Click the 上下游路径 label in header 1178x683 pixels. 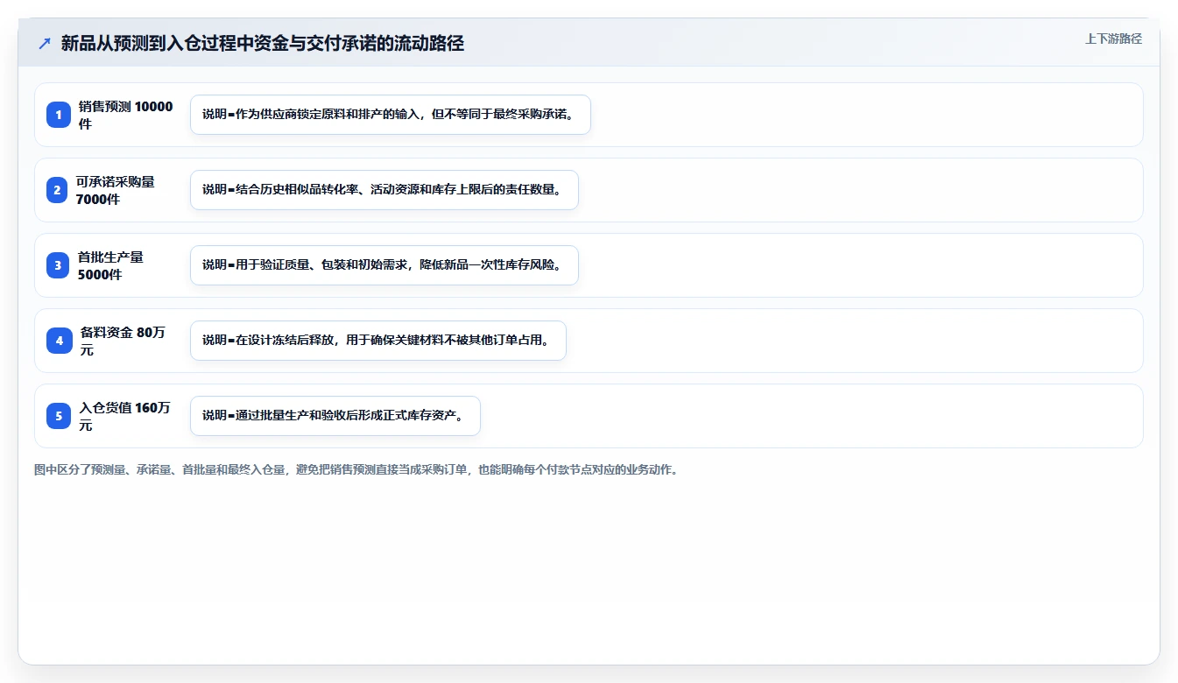coord(1113,39)
